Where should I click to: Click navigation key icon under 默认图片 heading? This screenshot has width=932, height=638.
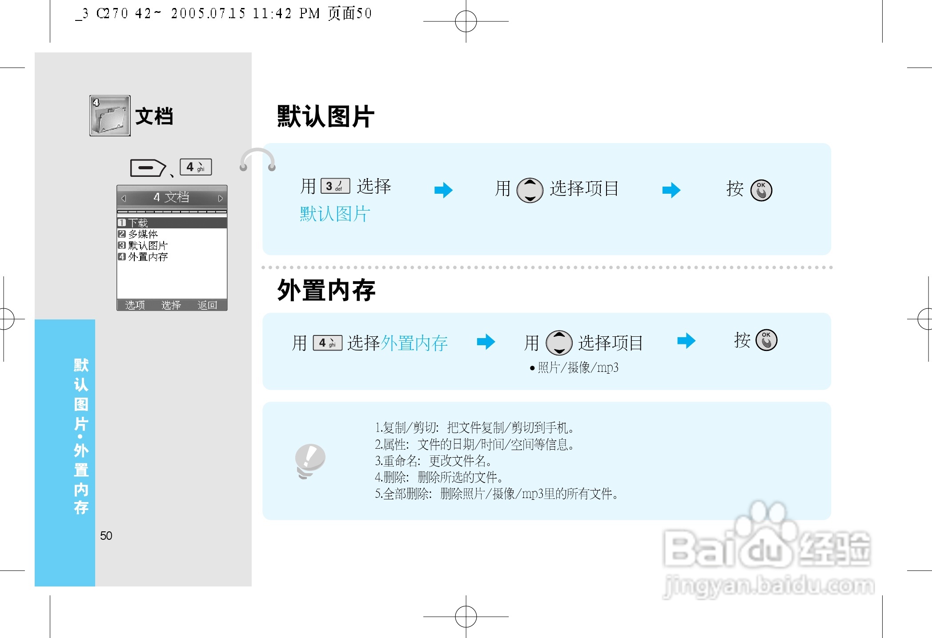click(530, 190)
